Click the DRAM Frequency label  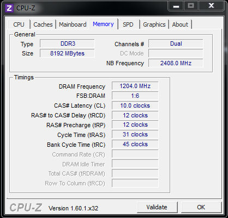tap(82, 86)
